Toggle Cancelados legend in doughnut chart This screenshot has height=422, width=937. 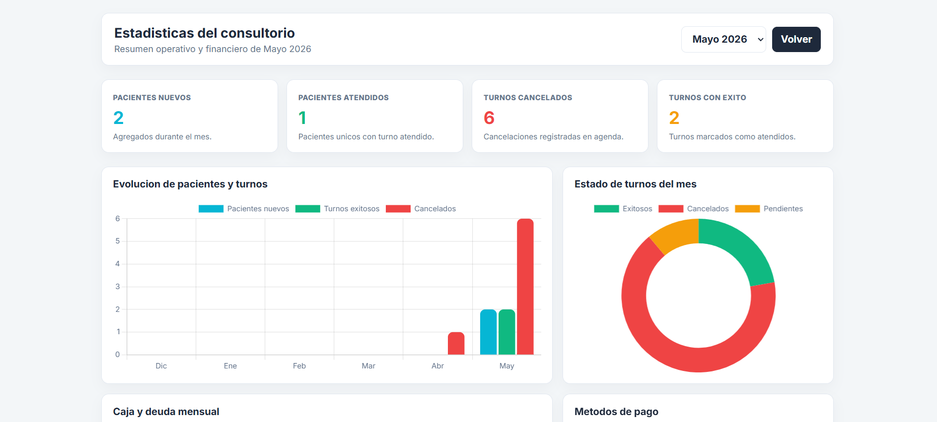pos(694,209)
